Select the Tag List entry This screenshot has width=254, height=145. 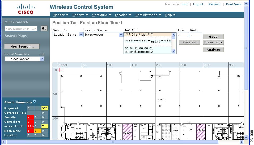[148, 41]
